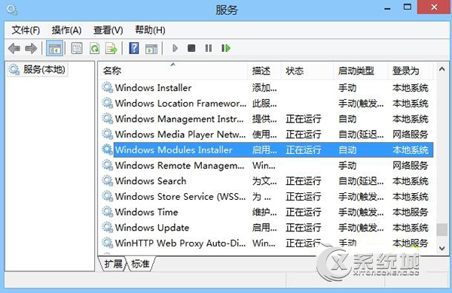Viewport: 452px width, 293px height.
Task: Click 自动(延迟... startup type of Windows Media Player
Action: pyautogui.click(x=361, y=134)
